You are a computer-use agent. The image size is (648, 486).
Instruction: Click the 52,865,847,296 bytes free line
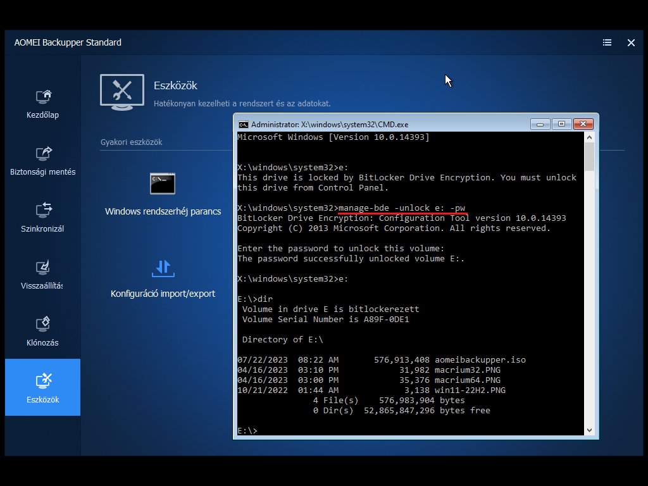click(x=402, y=410)
